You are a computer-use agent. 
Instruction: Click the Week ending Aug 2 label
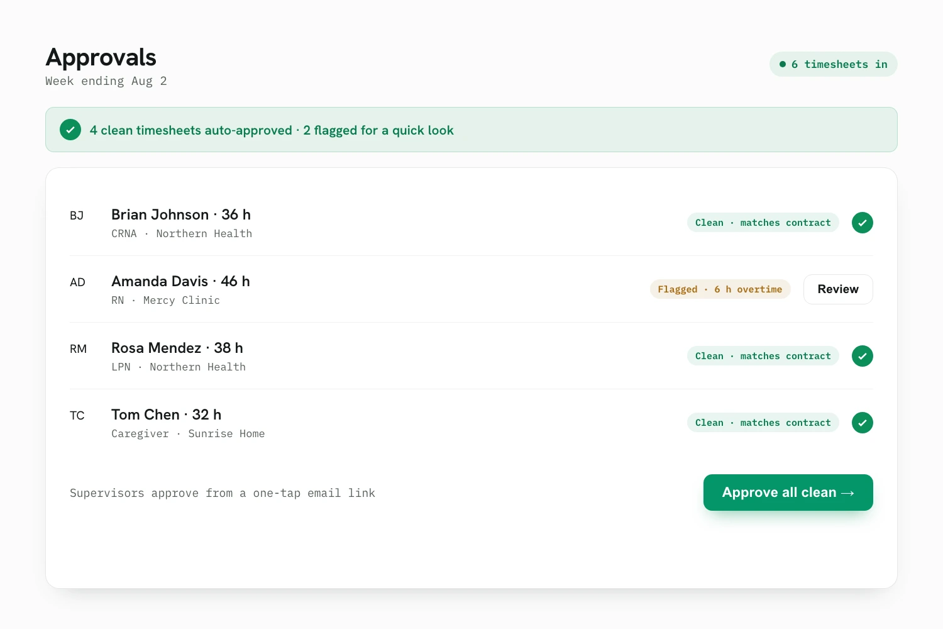click(x=106, y=81)
